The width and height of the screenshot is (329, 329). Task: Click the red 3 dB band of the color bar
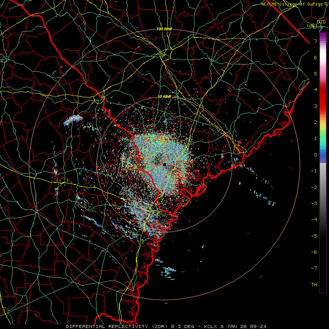[323, 106]
